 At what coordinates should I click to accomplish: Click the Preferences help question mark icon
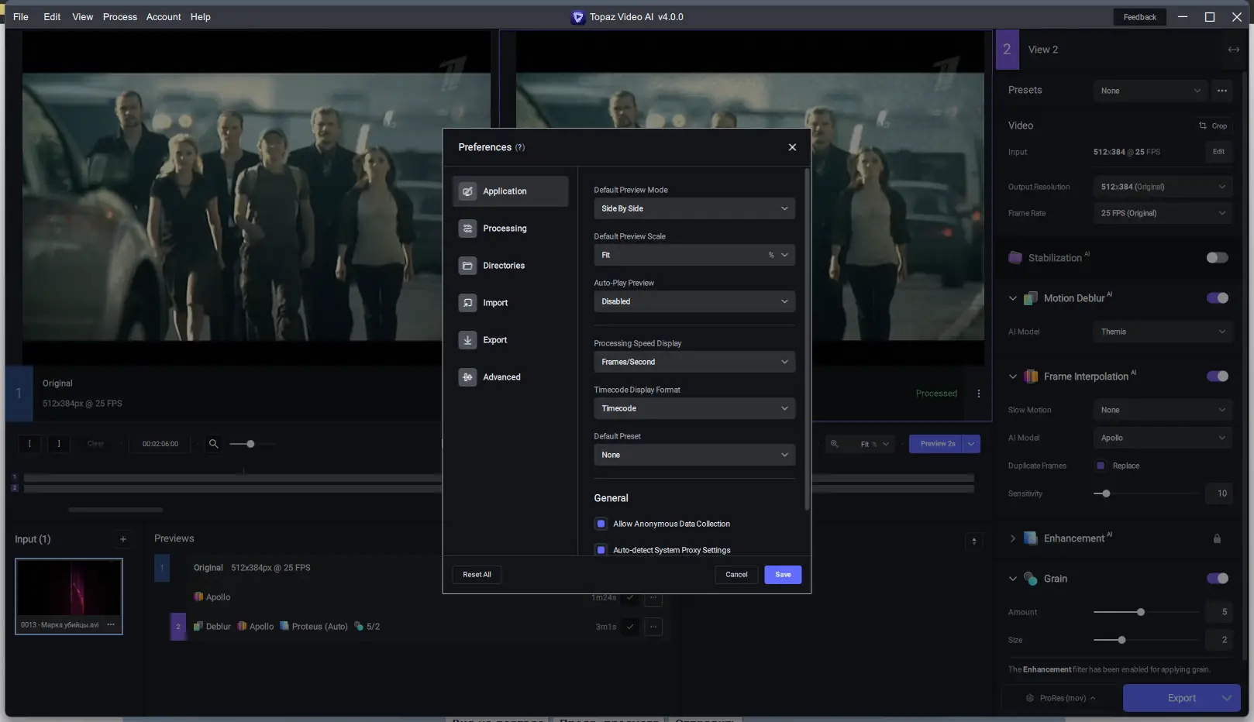(520, 147)
